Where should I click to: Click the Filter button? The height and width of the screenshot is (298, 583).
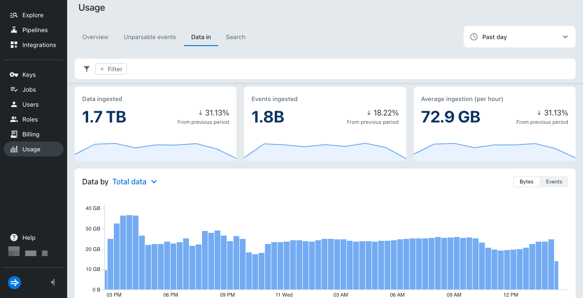pyautogui.click(x=111, y=68)
